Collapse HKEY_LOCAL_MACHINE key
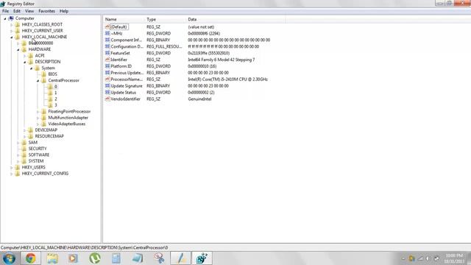The height and width of the screenshot is (265, 471). click(12, 38)
